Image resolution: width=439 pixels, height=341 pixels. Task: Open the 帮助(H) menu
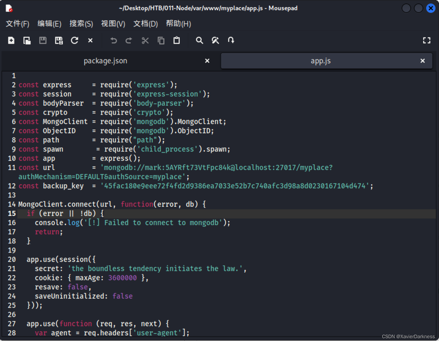pyautogui.click(x=178, y=24)
